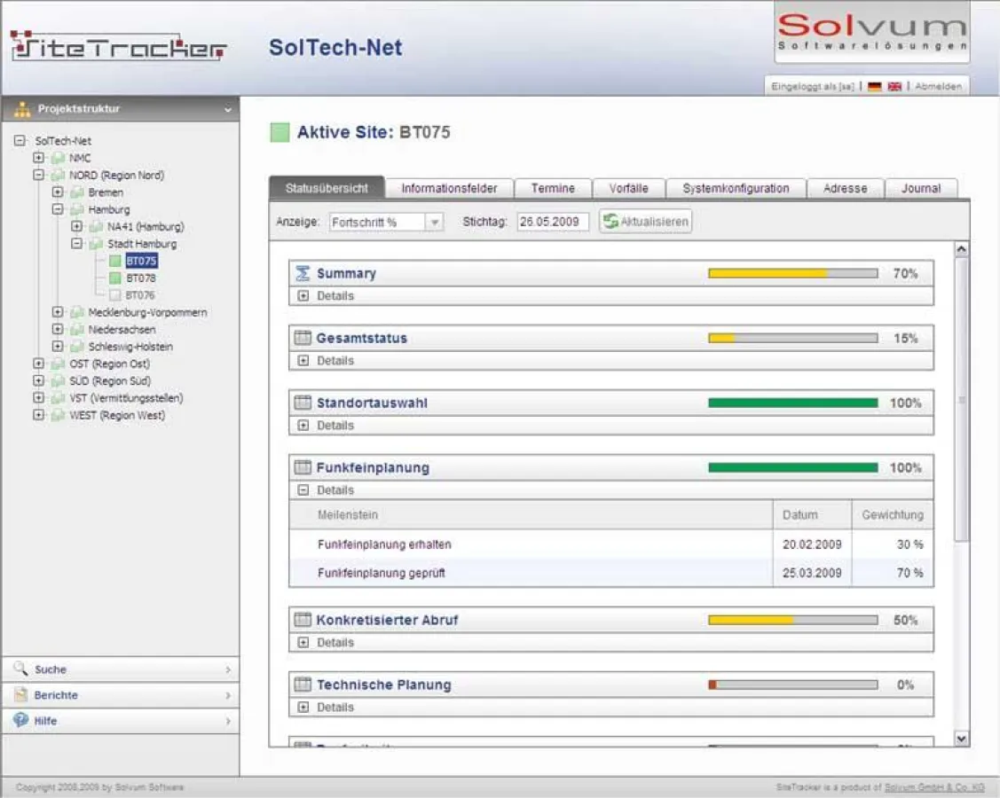Click the Abmelden logout link
Viewport: 1000px width, 798px height.
pyautogui.click(x=939, y=86)
